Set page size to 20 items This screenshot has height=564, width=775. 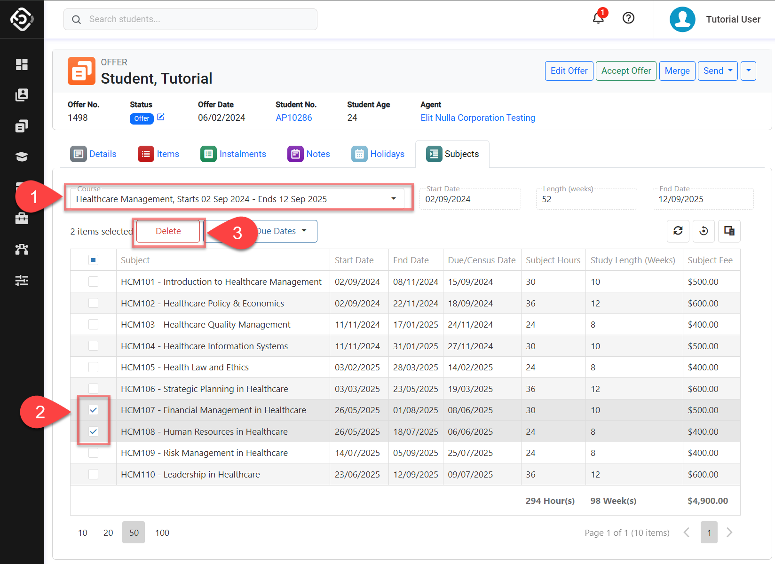[x=108, y=533]
